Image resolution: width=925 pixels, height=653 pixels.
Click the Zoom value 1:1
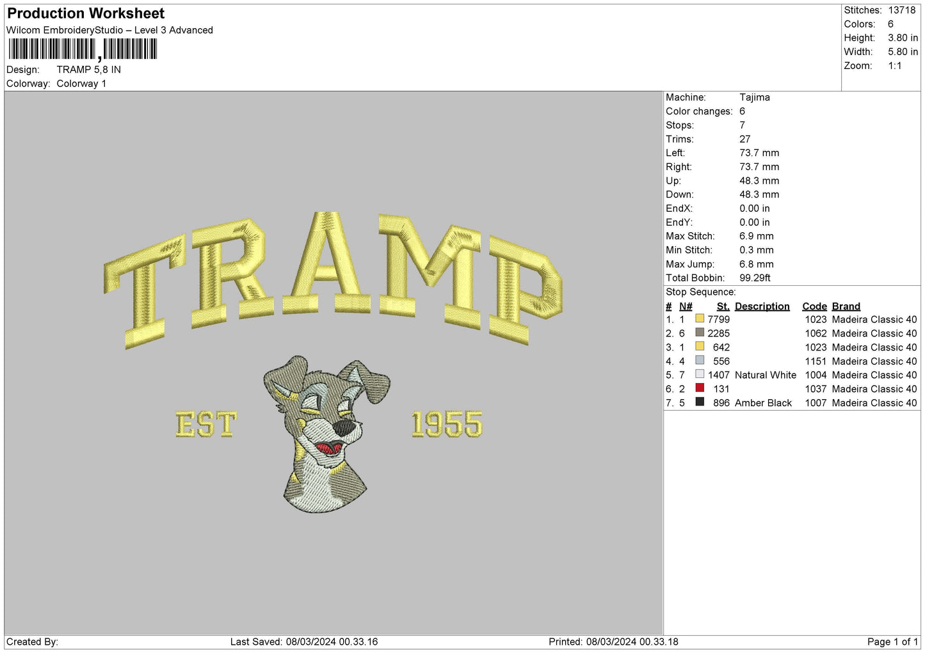894,66
